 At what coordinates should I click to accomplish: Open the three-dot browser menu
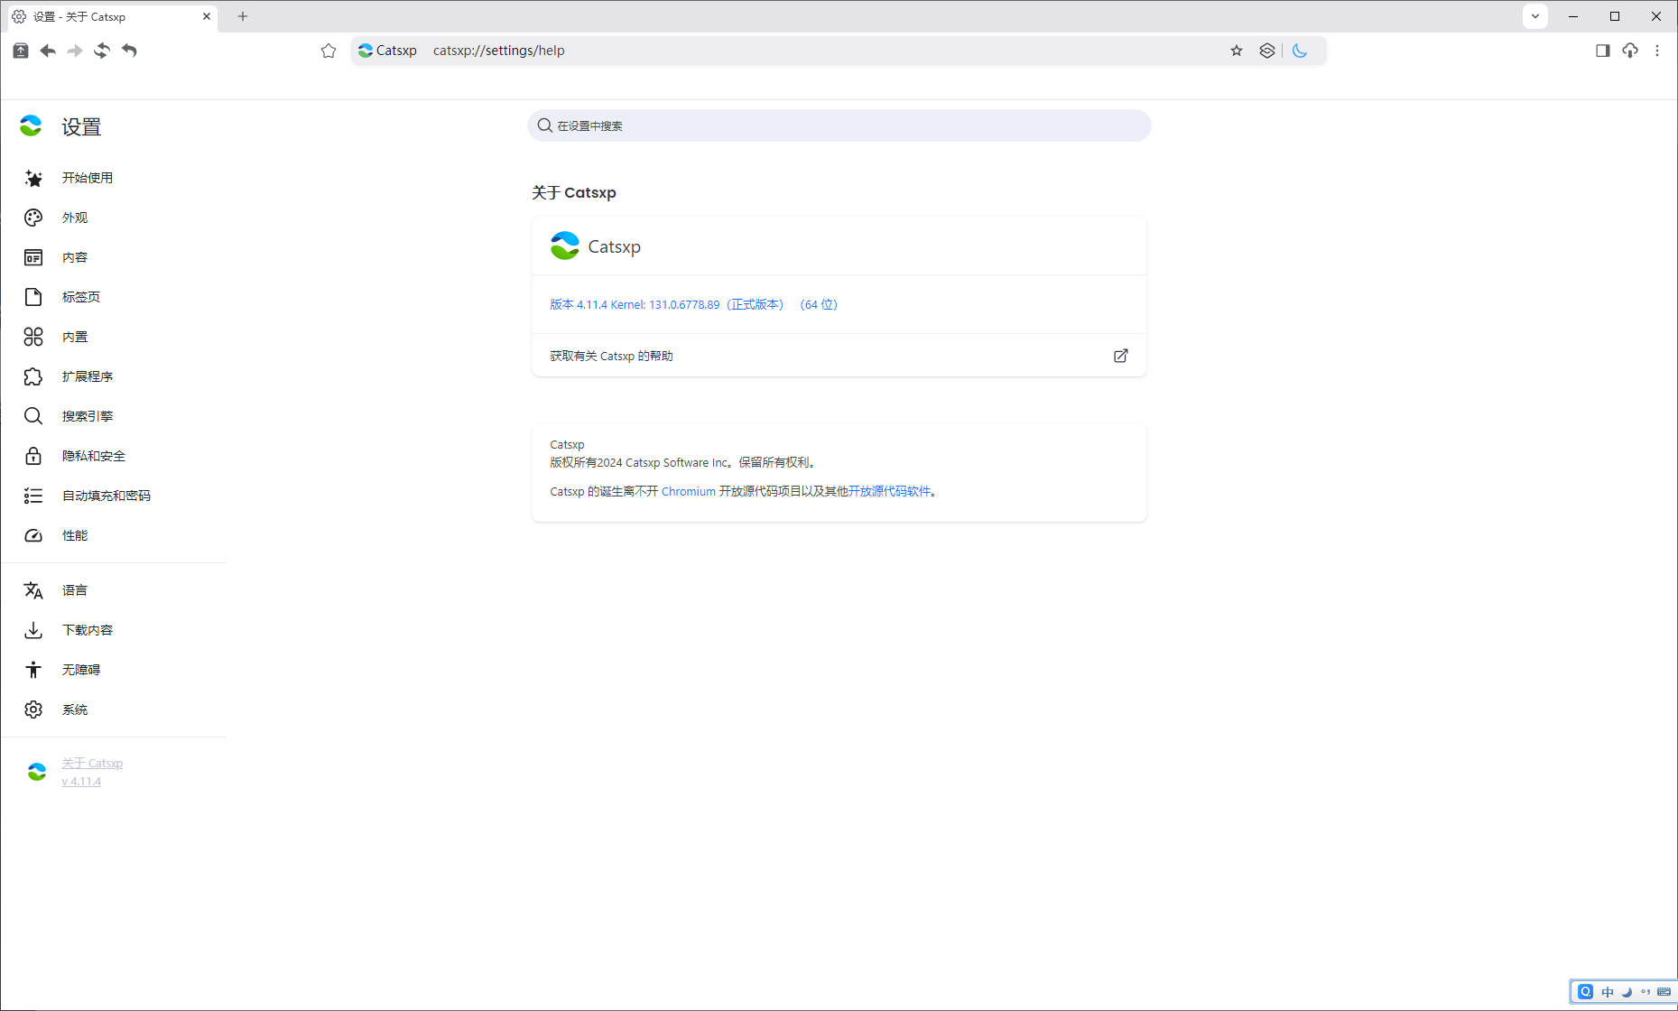[1657, 51]
